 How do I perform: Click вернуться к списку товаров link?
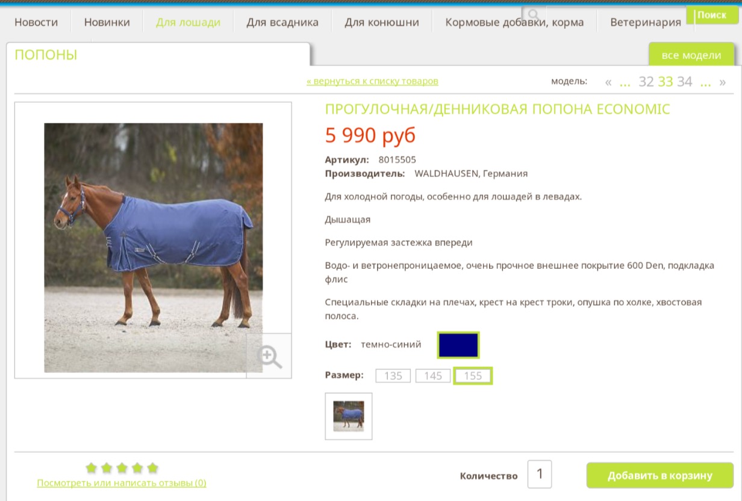click(372, 81)
